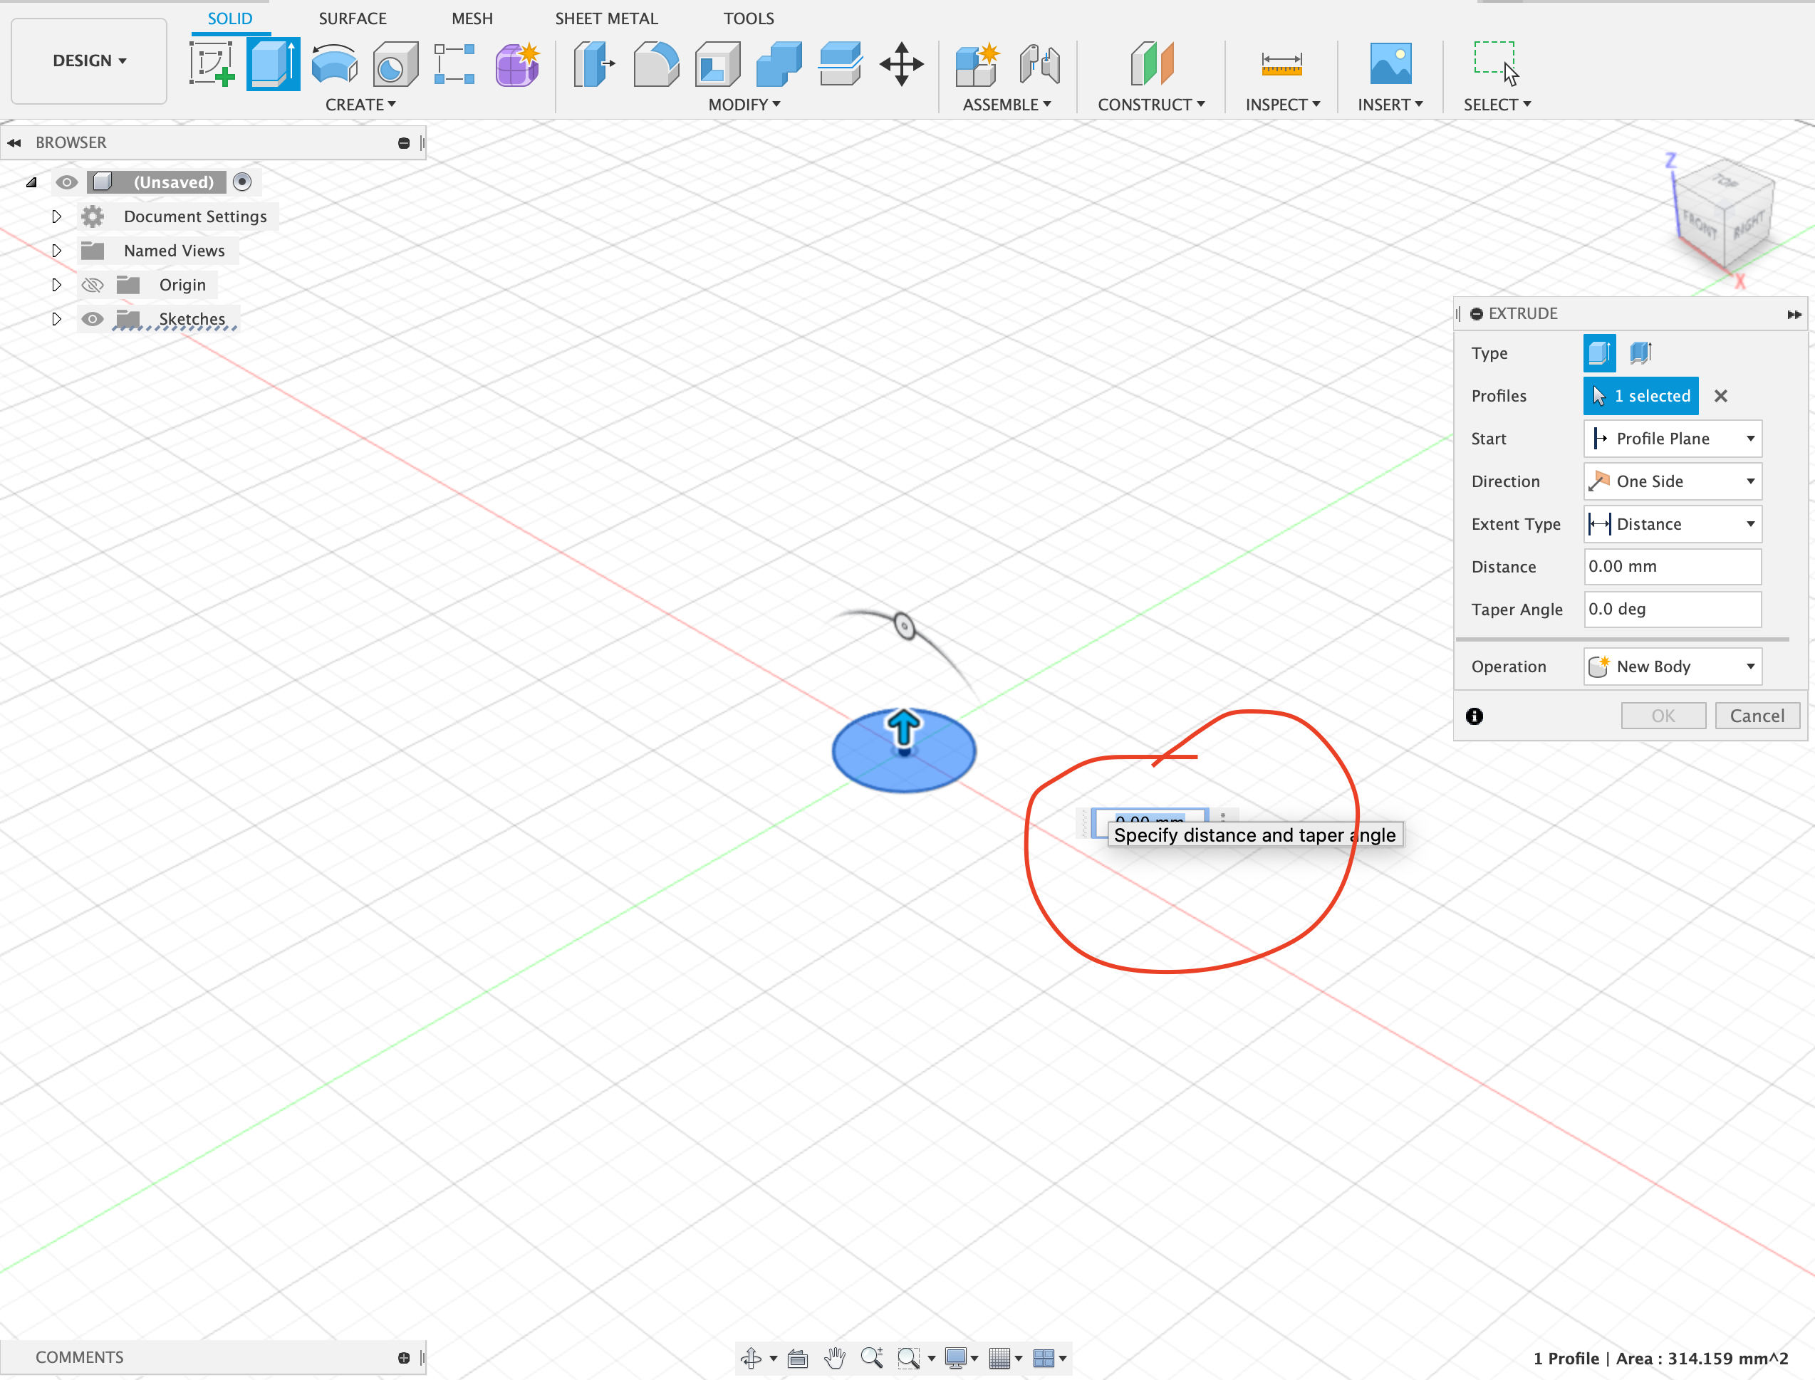Screen dimensions: 1815x1380
Task: Open the Select menu label
Action: point(1497,105)
